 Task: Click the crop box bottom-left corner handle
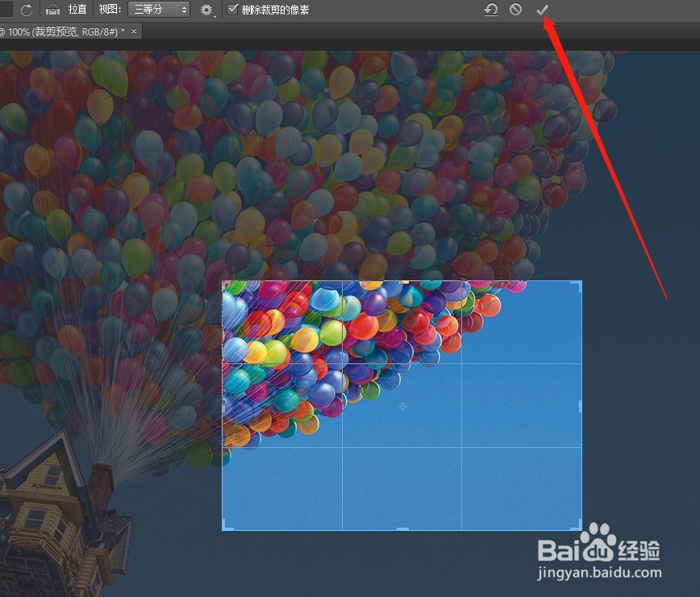(227, 525)
